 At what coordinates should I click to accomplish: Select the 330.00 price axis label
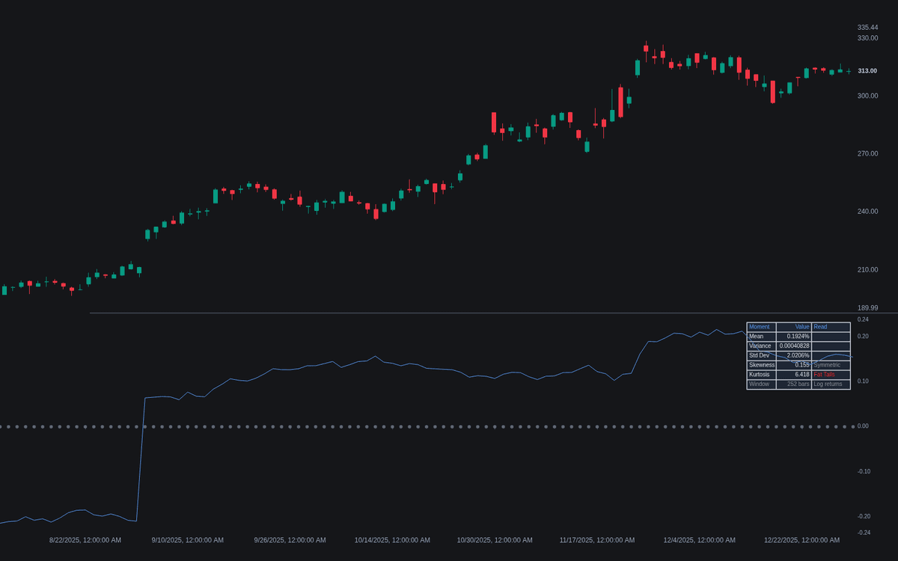(867, 38)
